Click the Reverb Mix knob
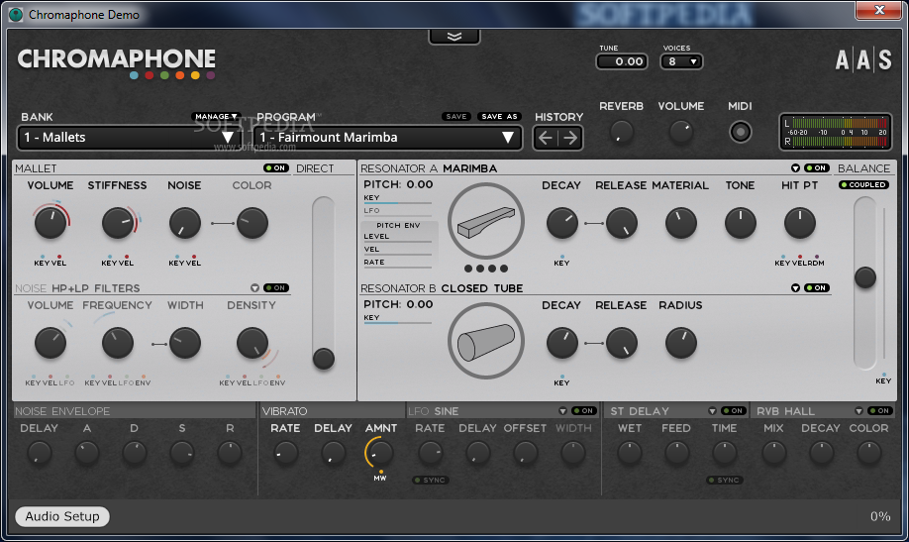 (x=773, y=453)
